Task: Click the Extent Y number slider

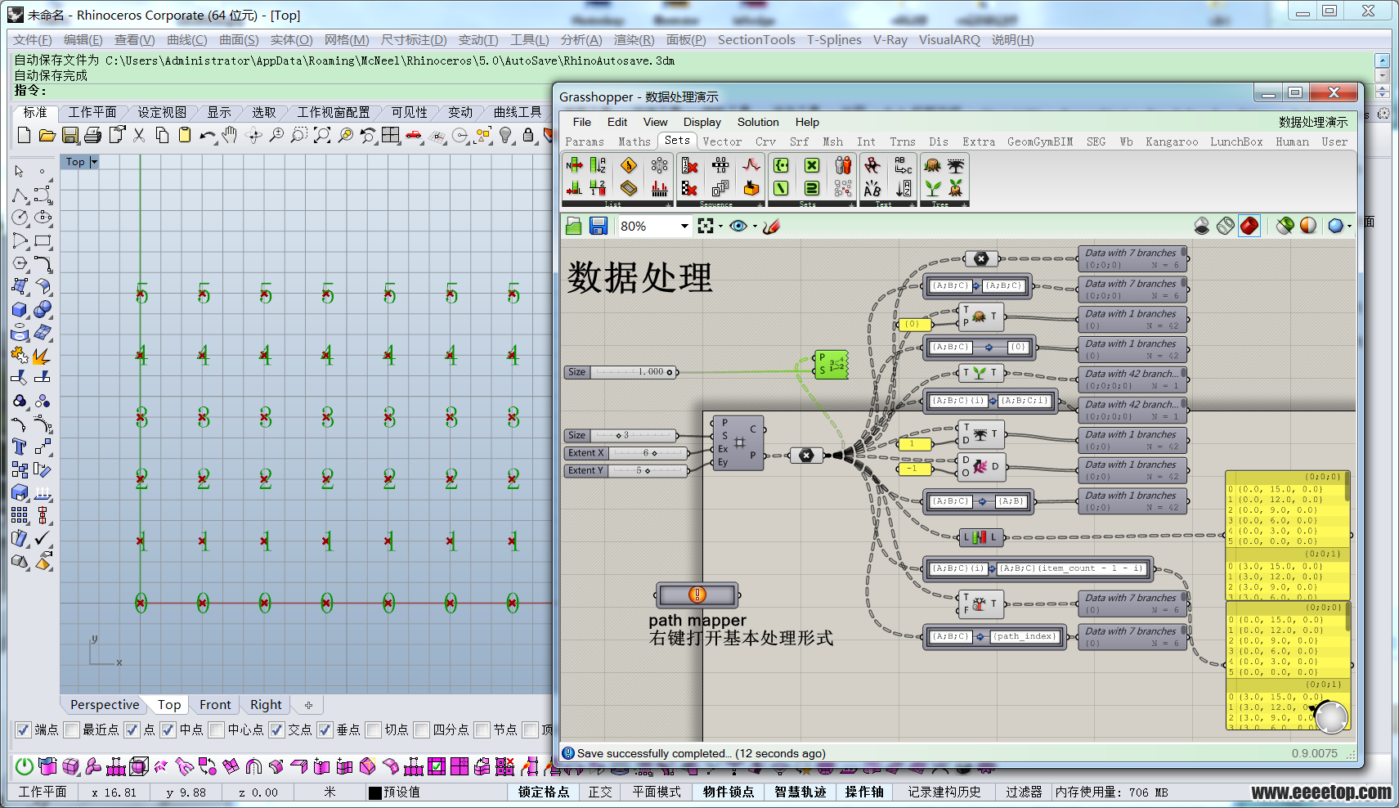Action: (626, 471)
